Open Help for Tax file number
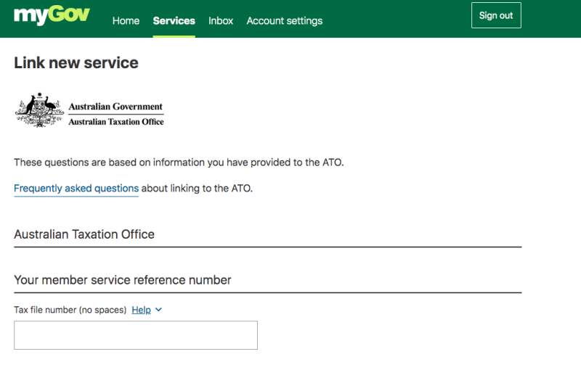Image resolution: width=581 pixels, height=370 pixels. tap(141, 310)
